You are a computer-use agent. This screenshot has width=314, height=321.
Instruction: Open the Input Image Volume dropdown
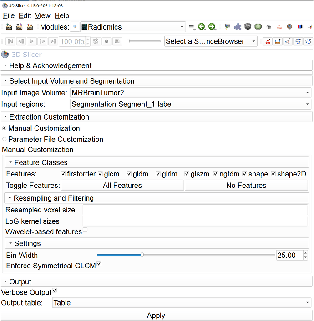190,93
